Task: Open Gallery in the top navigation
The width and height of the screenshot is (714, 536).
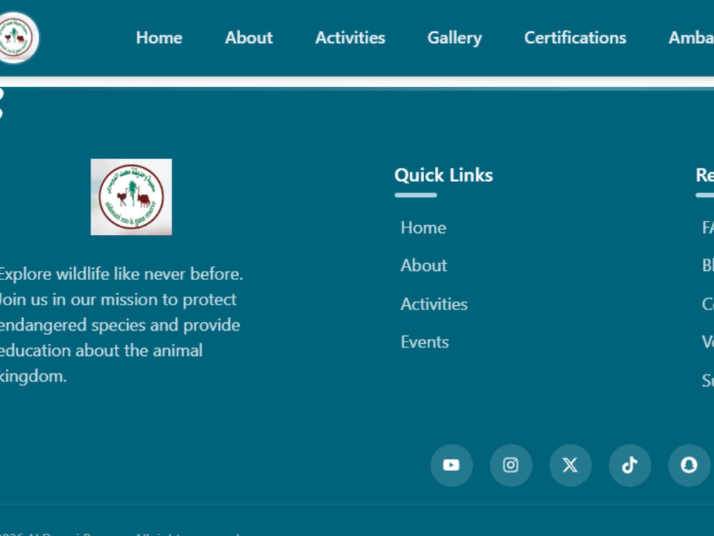Action: [x=454, y=39]
